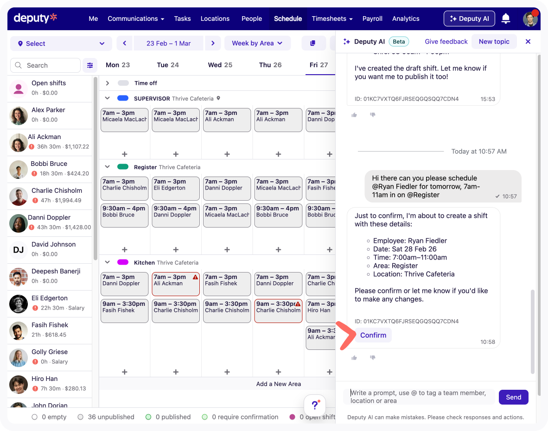Go to the Payroll tab
Viewport: 548px width, 431px height.
[372, 19]
